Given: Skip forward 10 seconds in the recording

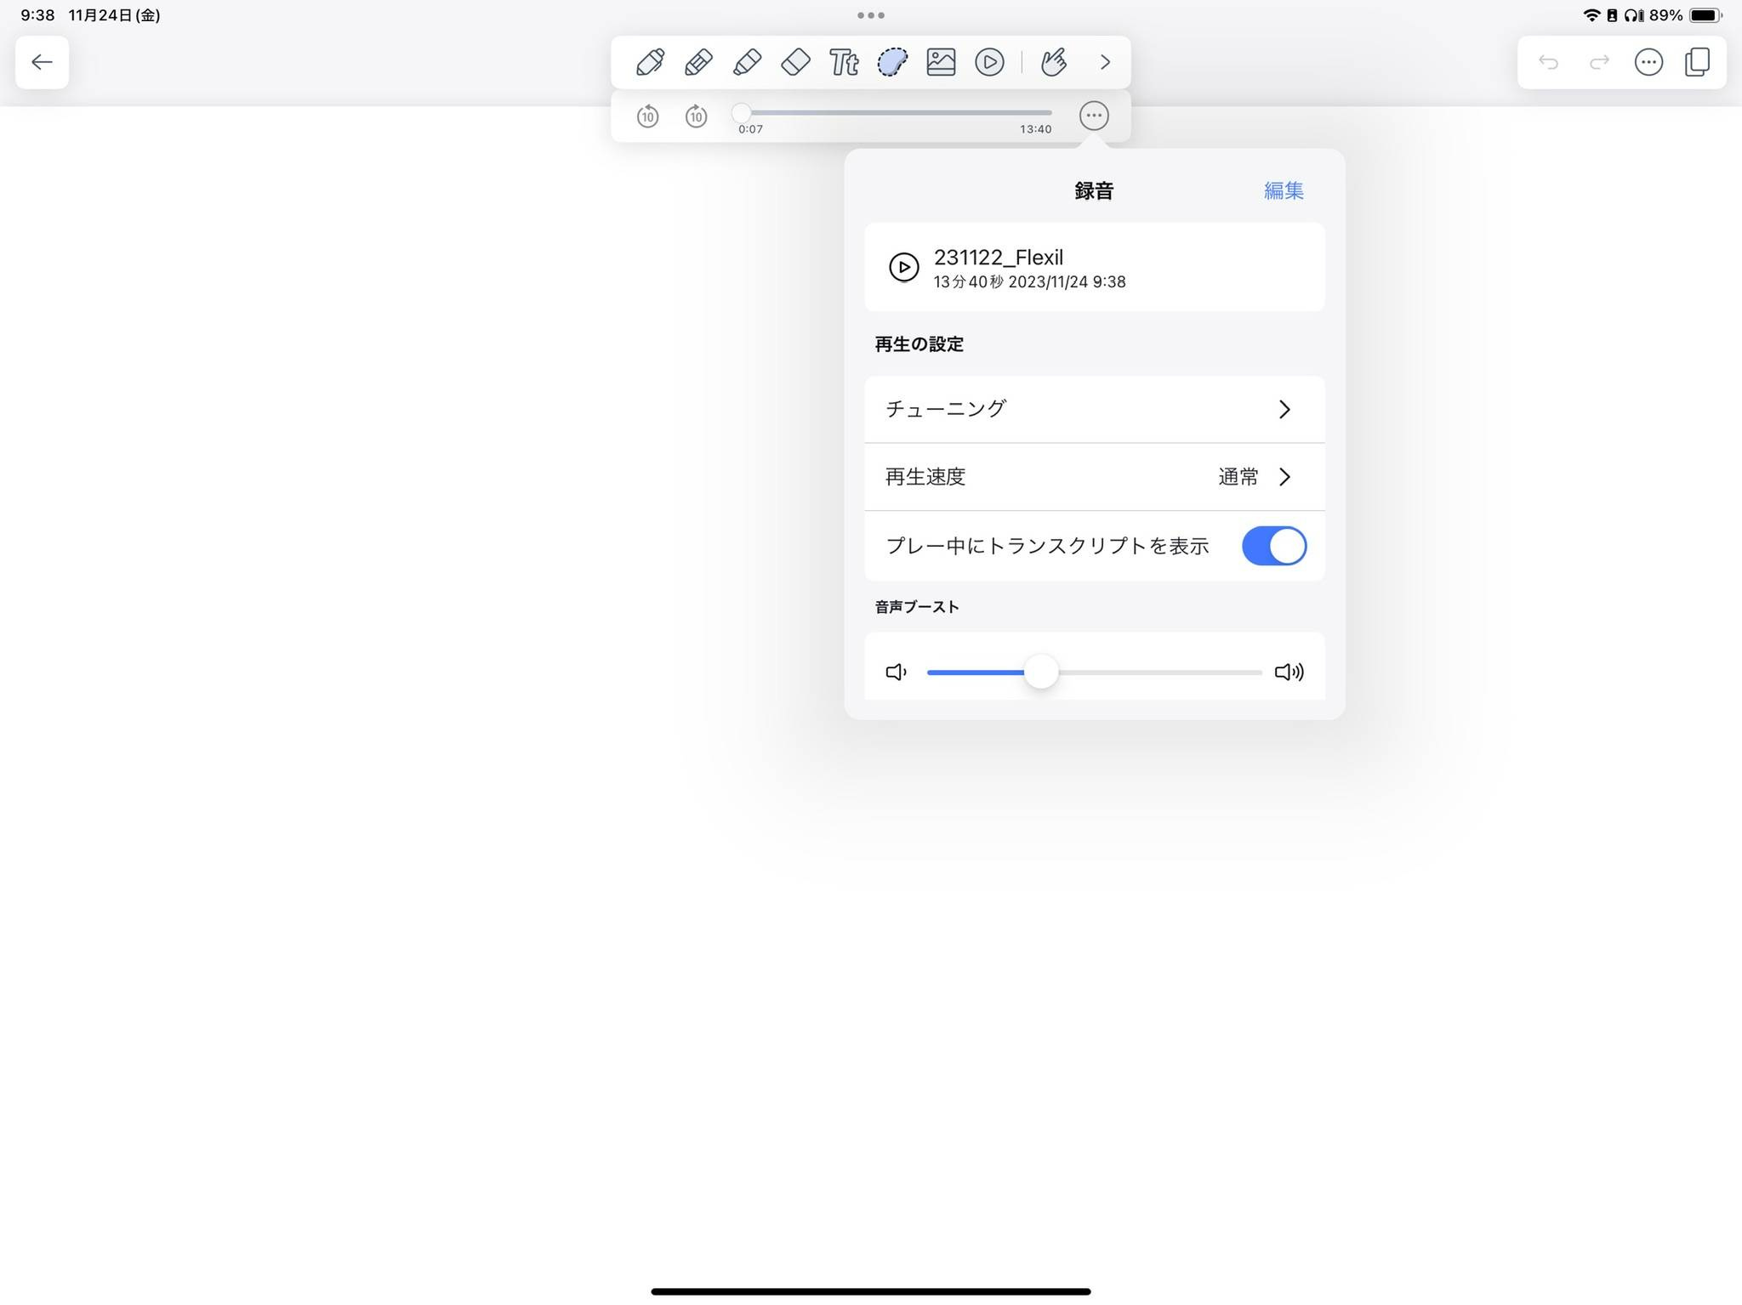Looking at the screenshot, I should click(696, 116).
